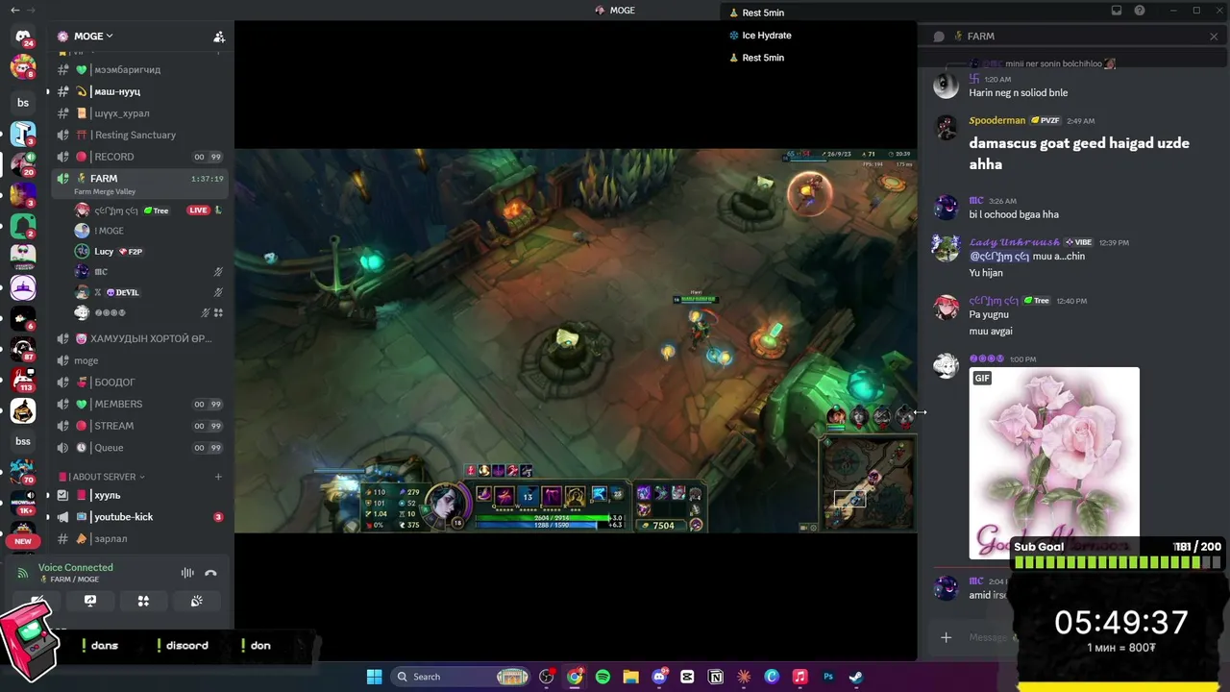The width and height of the screenshot is (1230, 692).
Task: Open the Discord inbox
Action: click(x=1117, y=11)
